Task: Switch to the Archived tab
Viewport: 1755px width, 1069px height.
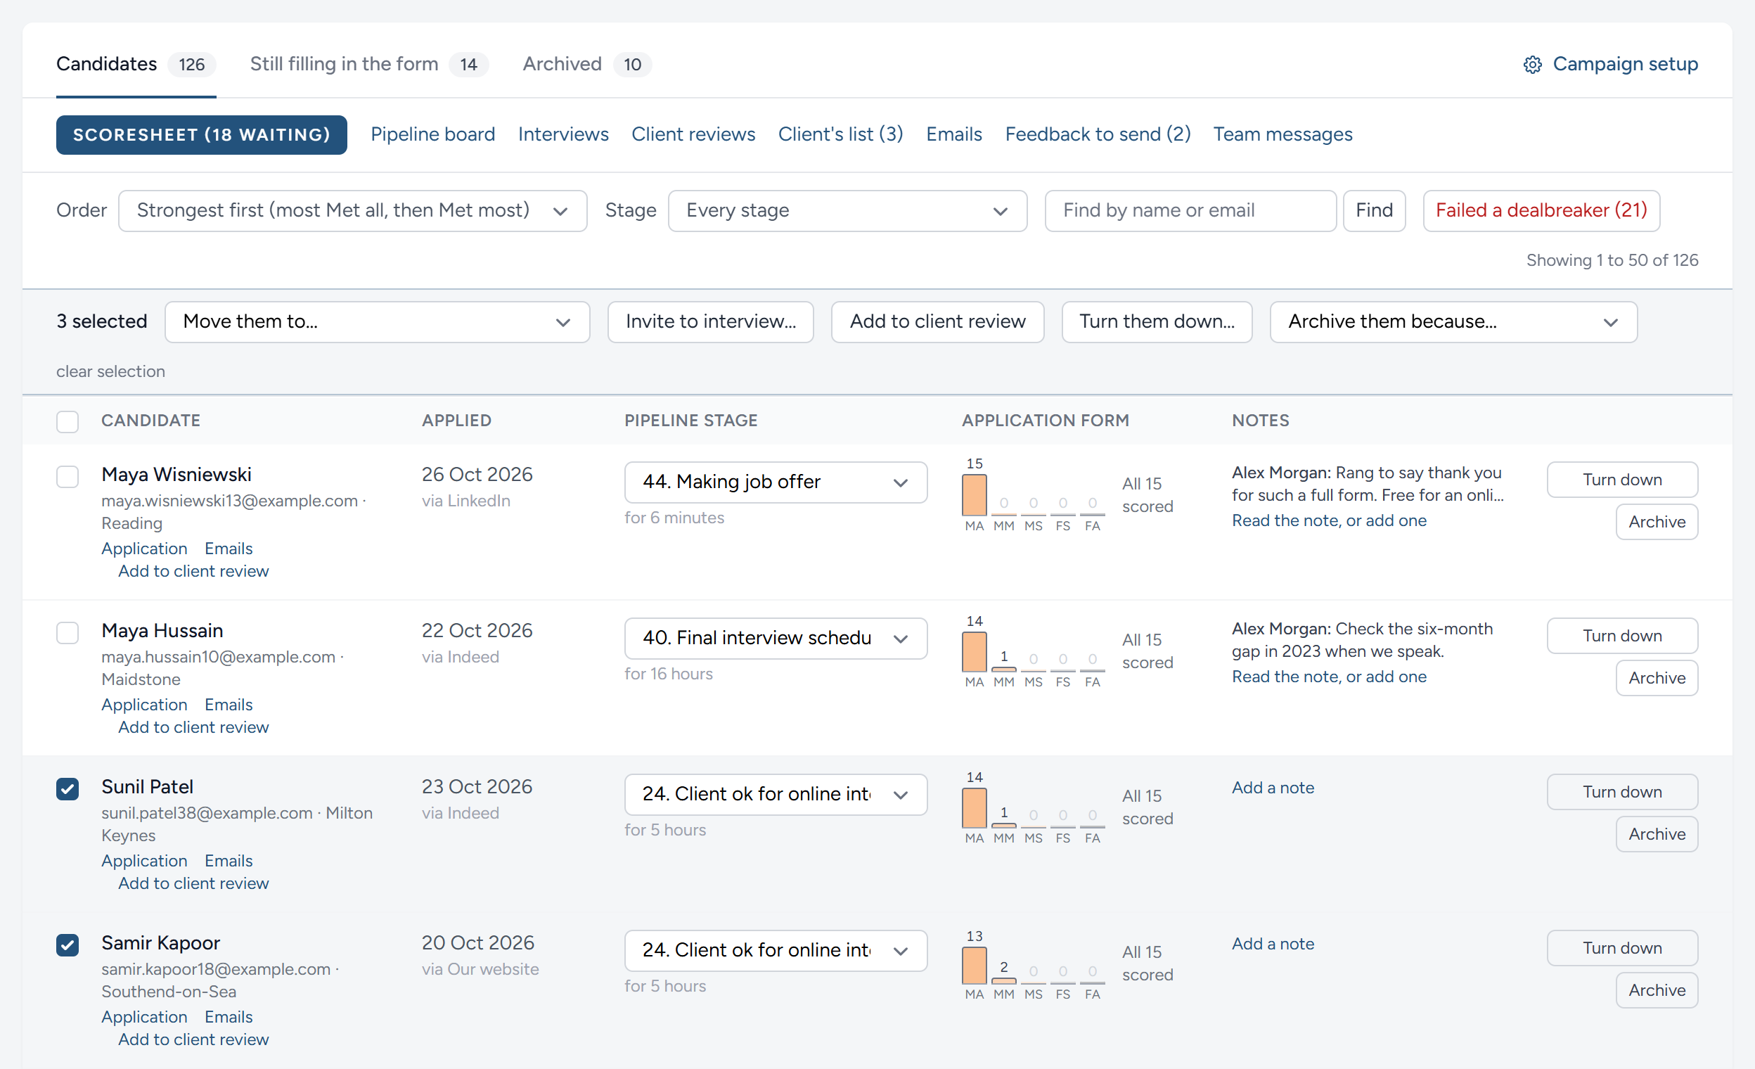Action: click(586, 64)
